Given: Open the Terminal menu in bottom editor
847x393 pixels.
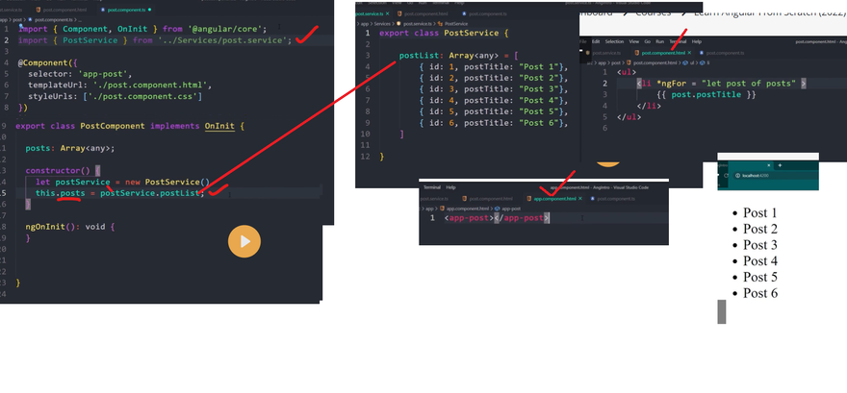Looking at the screenshot, I should tap(431, 187).
